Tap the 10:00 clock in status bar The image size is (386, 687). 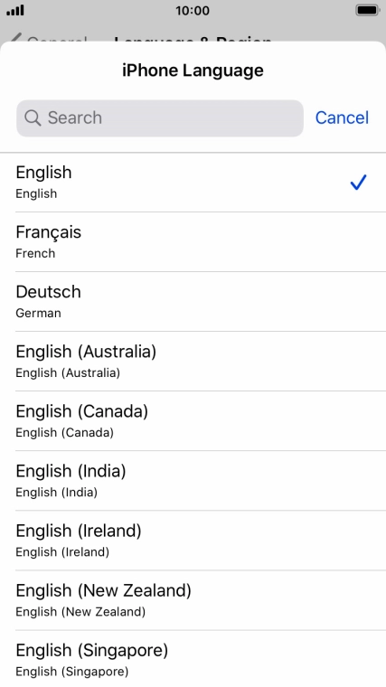[193, 11]
